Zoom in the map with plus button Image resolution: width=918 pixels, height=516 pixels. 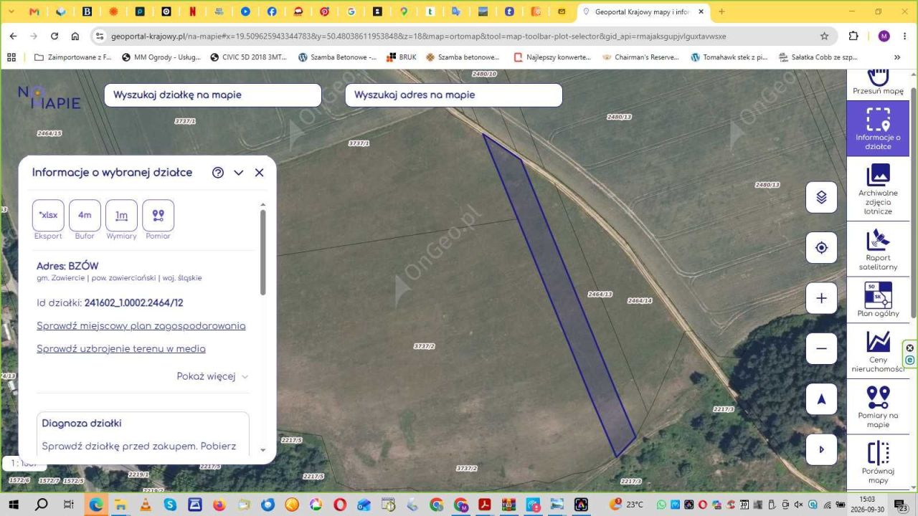821,298
